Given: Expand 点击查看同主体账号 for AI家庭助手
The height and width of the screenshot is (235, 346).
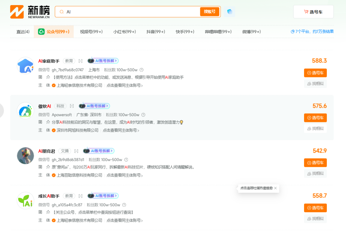Looking at the screenshot, I should 125,85.
